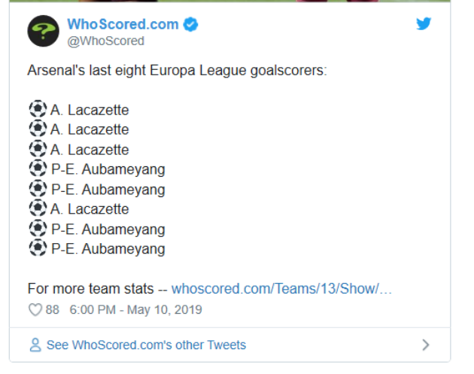Viewport: 474px width, 374px height.
Task: Like the tweet with the heart icon
Action: tap(35, 309)
